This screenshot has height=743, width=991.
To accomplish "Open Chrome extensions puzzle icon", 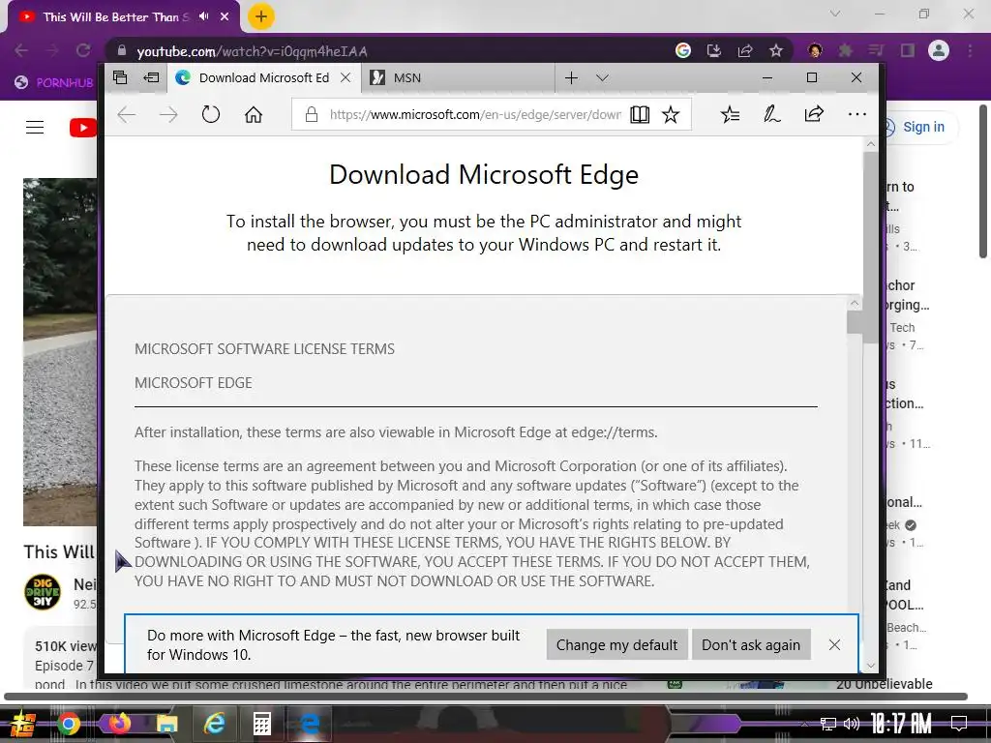I will 845,50.
